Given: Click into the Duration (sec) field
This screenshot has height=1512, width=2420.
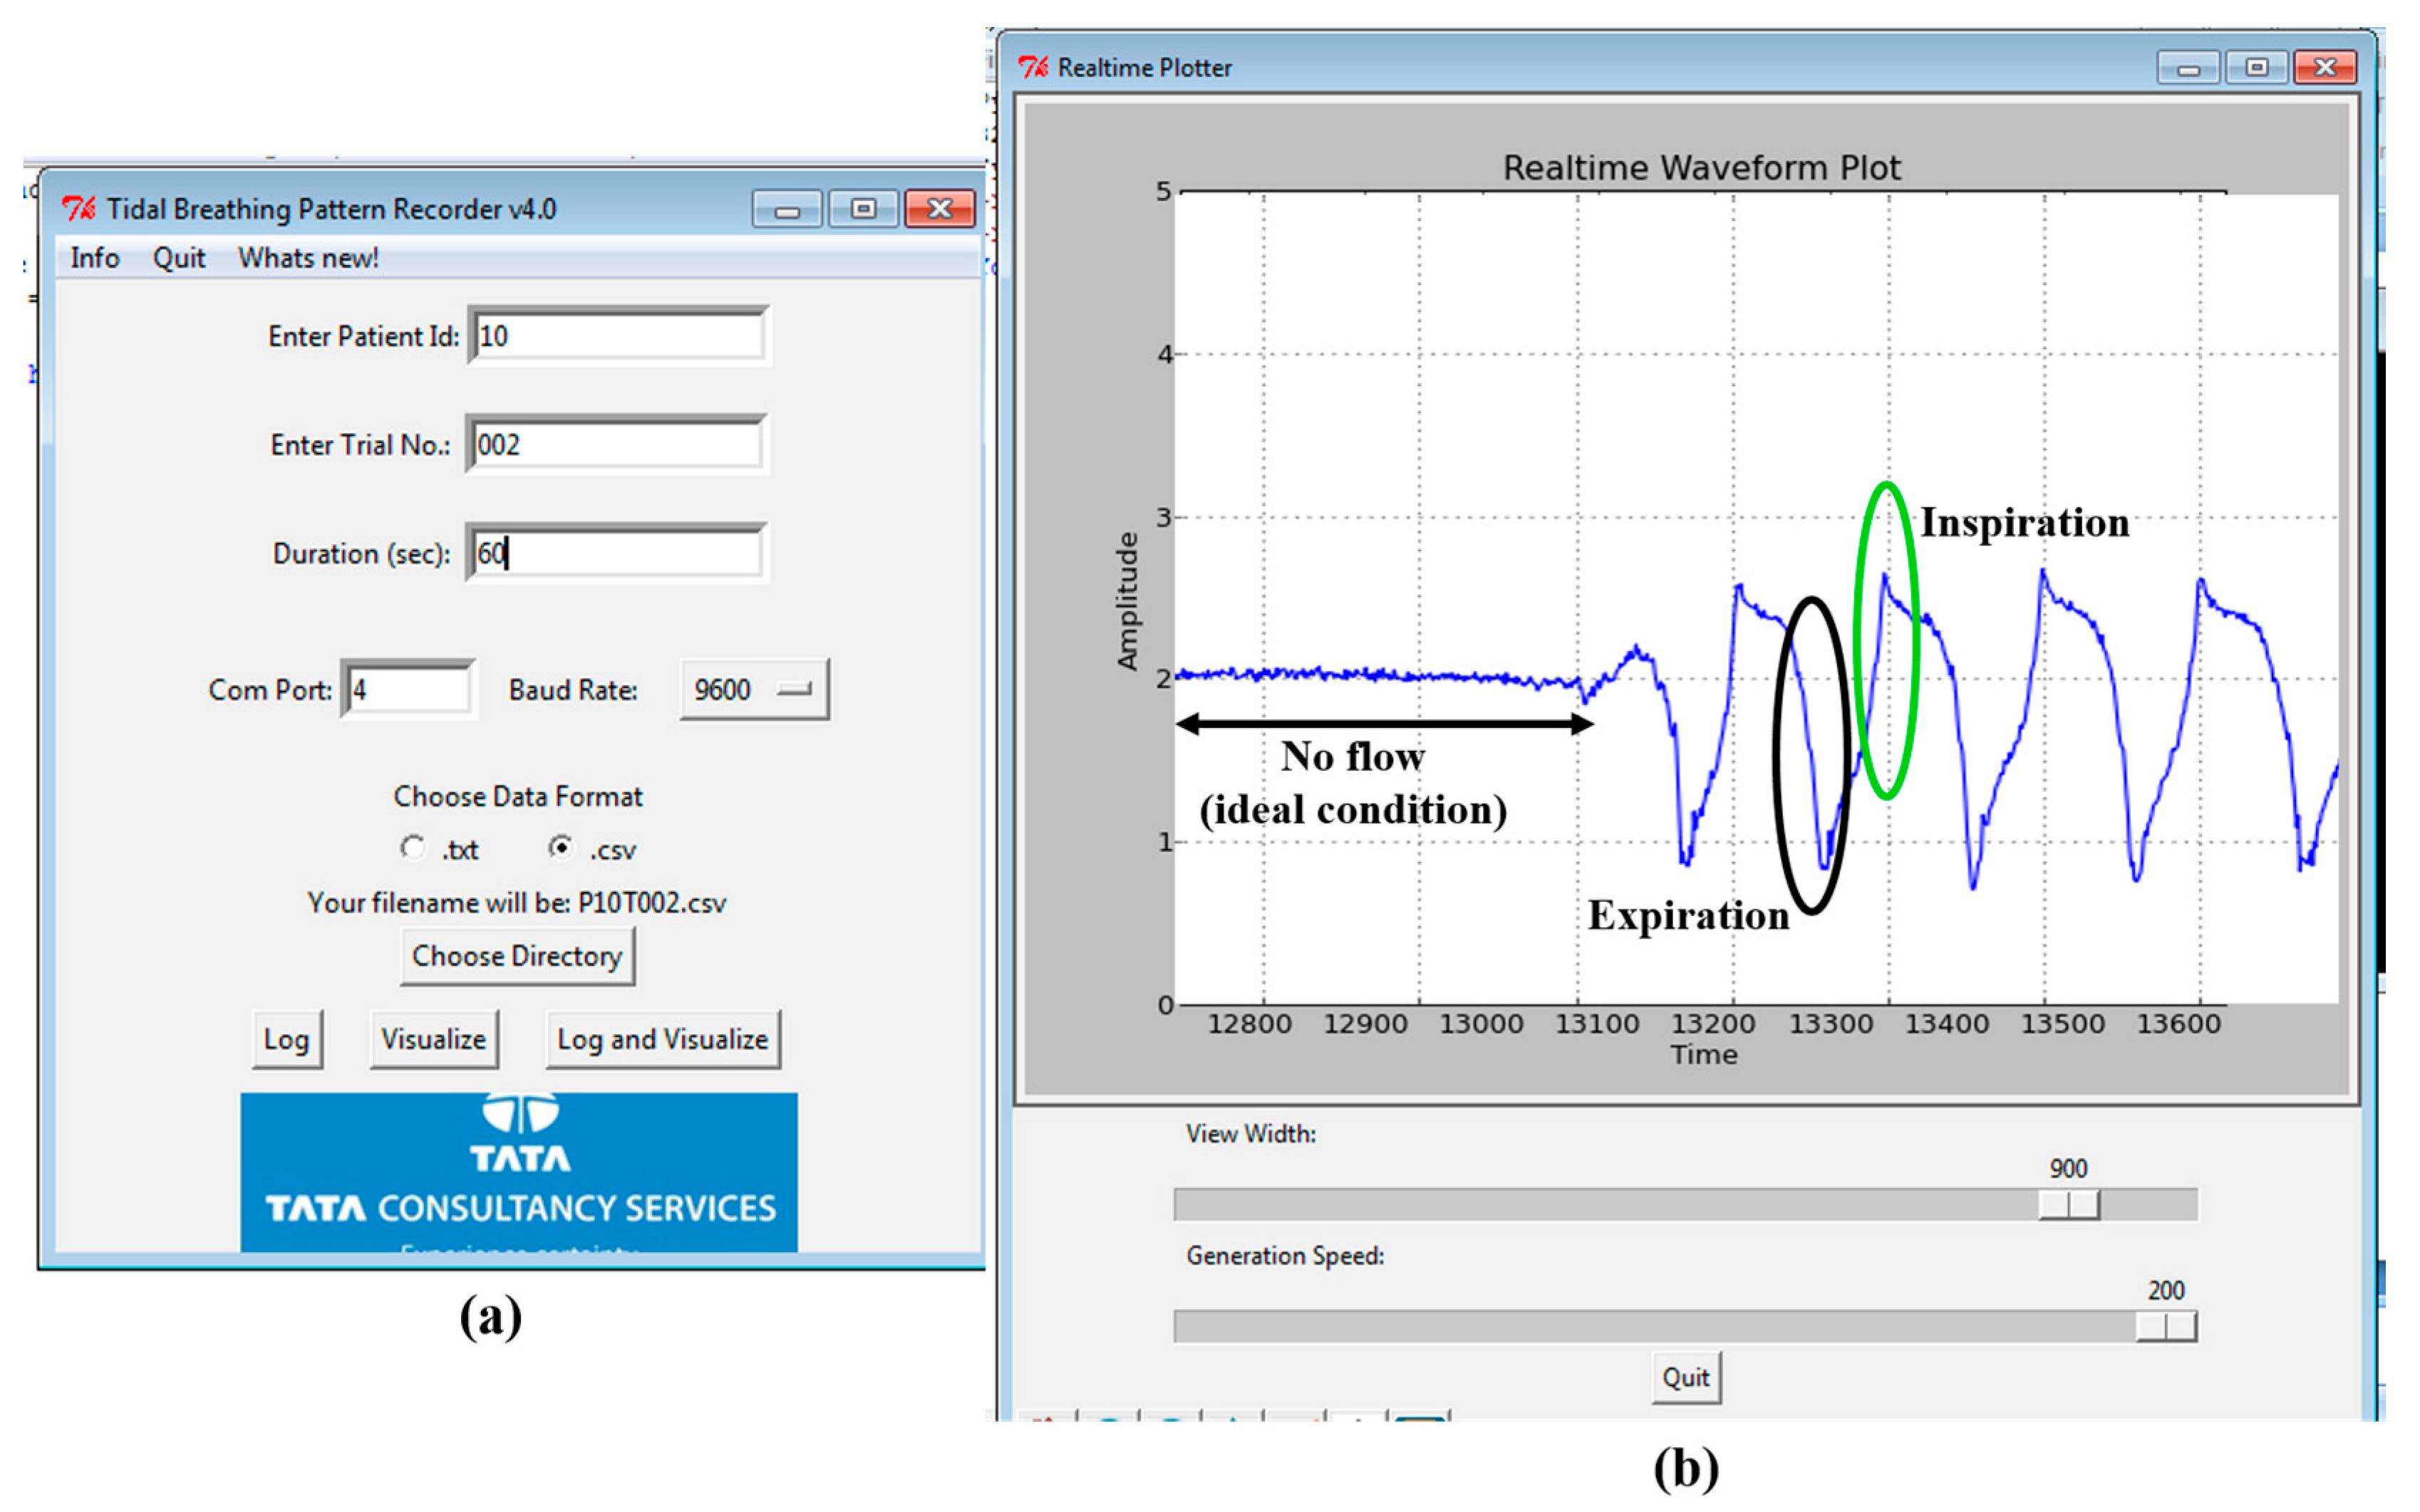Looking at the screenshot, I should pyautogui.click(x=616, y=553).
